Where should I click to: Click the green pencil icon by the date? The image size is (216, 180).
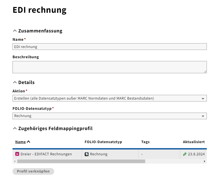coord(185,154)
